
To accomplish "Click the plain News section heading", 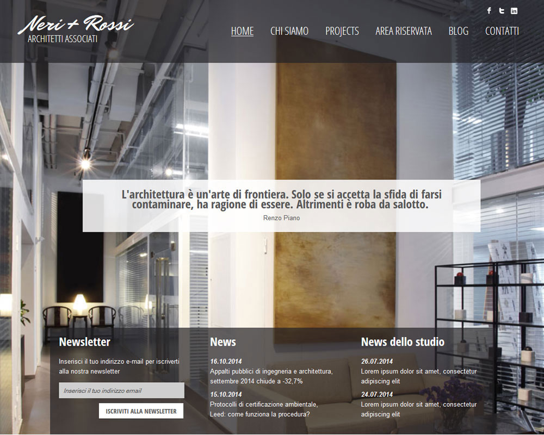I will [x=222, y=342].
